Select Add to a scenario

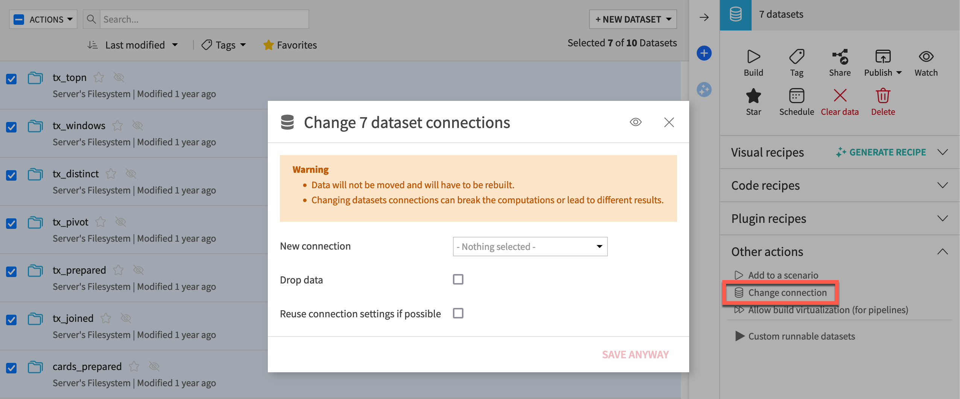(x=783, y=275)
